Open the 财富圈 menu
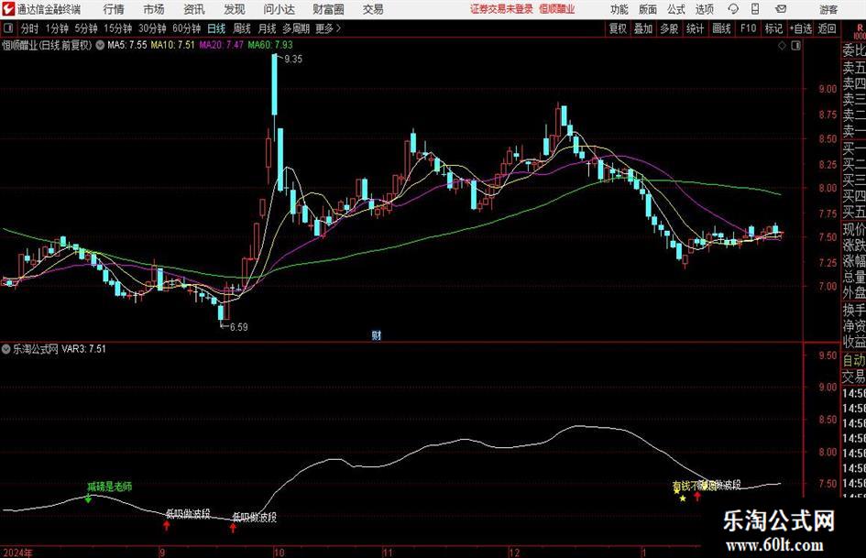 coord(328,9)
